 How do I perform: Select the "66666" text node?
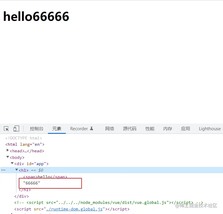click(x=32, y=183)
